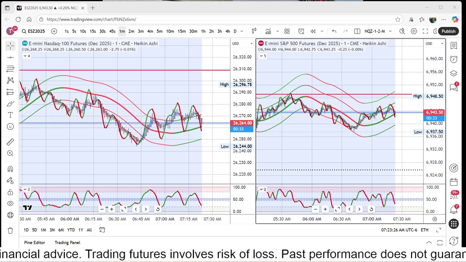
Task: Add a symbol to compare with plus
Action: (54, 31)
